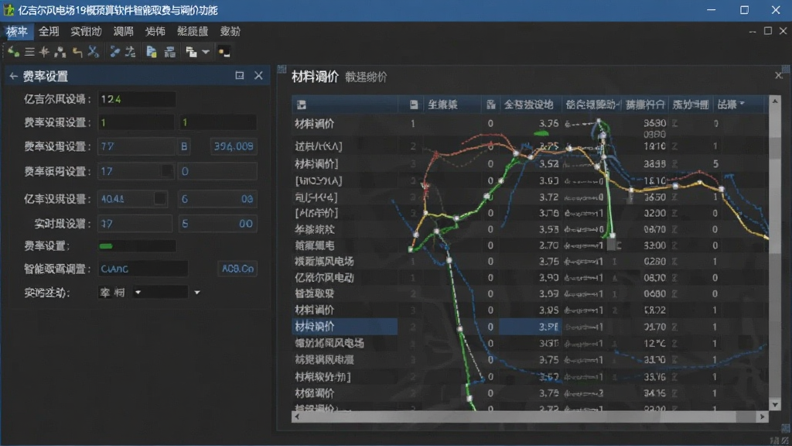Image resolution: width=792 pixels, height=446 pixels.
Task: Click the save icon in the table header
Action: tap(414, 105)
